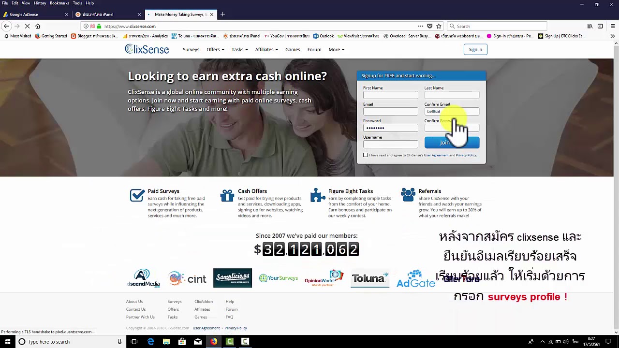Click the site info icon in address bar

(x=86, y=26)
